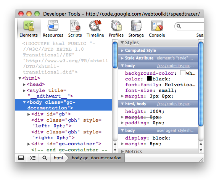This screenshot has width=219, height=183.
Task: Select the body.gc-documentation breadcrumb
Action: 97,158
